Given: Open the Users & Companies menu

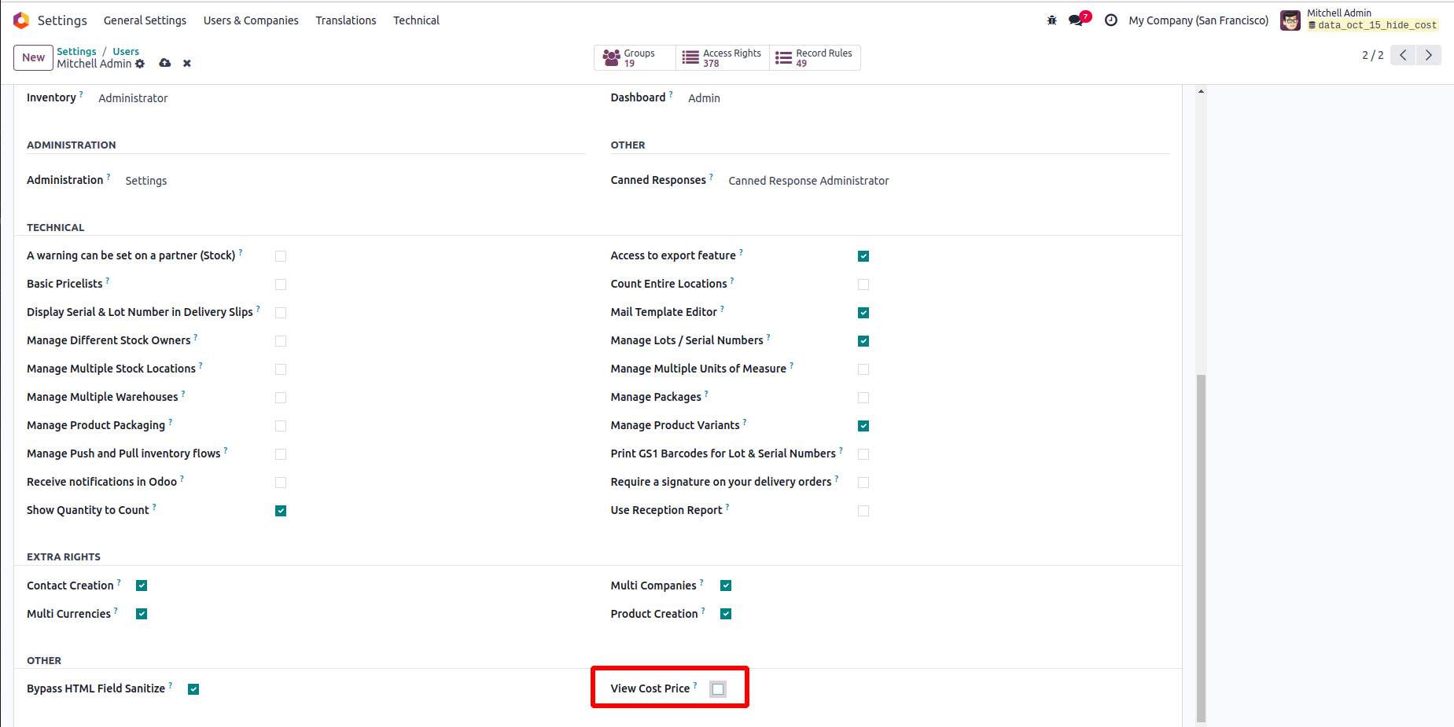Looking at the screenshot, I should pyautogui.click(x=251, y=20).
